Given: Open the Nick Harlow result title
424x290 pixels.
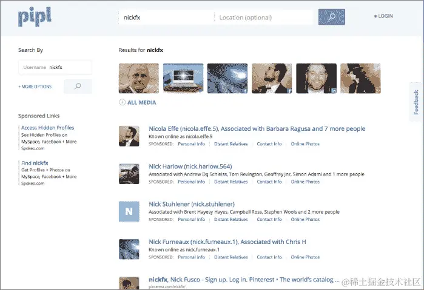Looking at the screenshot, I should click(x=190, y=166).
